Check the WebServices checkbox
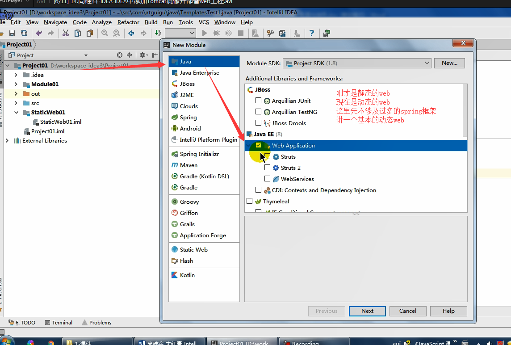Viewport: 511px width, 345px height. [x=267, y=178]
